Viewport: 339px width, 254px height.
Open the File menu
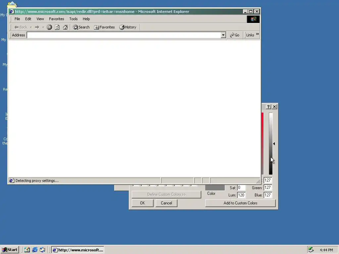17,19
